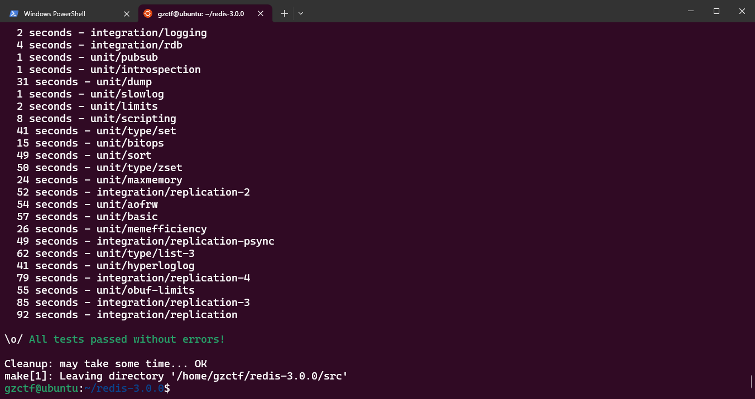The width and height of the screenshot is (755, 399).
Task: Maximize the terminal window
Action: tap(716, 11)
